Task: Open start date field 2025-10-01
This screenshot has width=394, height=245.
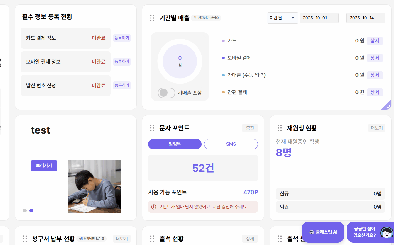Action: [x=319, y=18]
